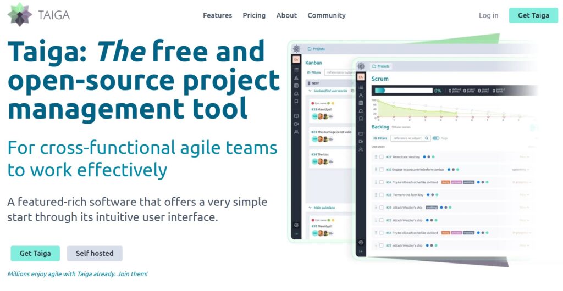This screenshot has width=563, height=291.
Task: Click the Log in link
Action: [488, 15]
